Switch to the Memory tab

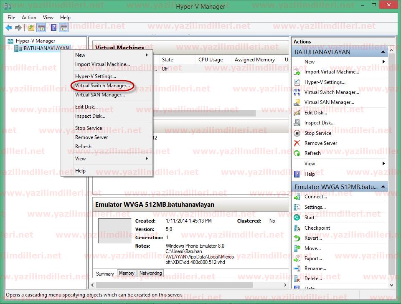(x=127, y=274)
